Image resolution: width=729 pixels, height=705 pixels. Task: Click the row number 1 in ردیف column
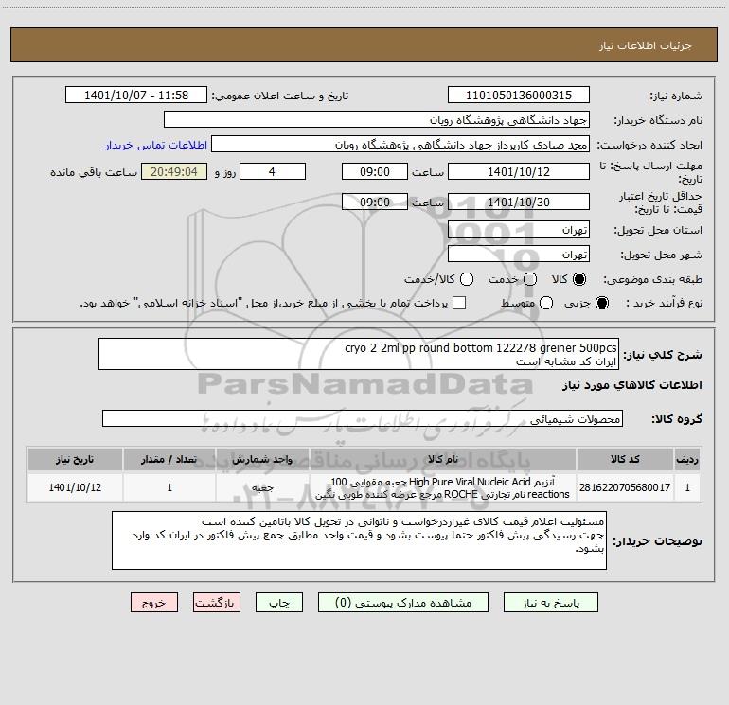pos(687,487)
